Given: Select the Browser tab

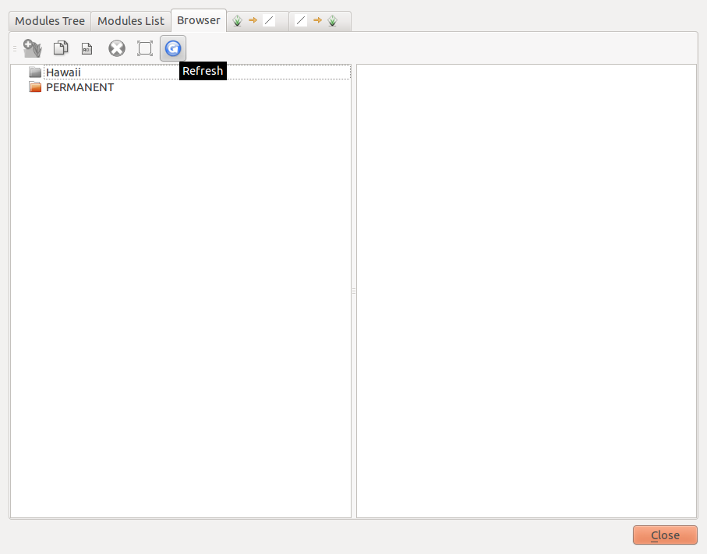Looking at the screenshot, I should coord(198,20).
